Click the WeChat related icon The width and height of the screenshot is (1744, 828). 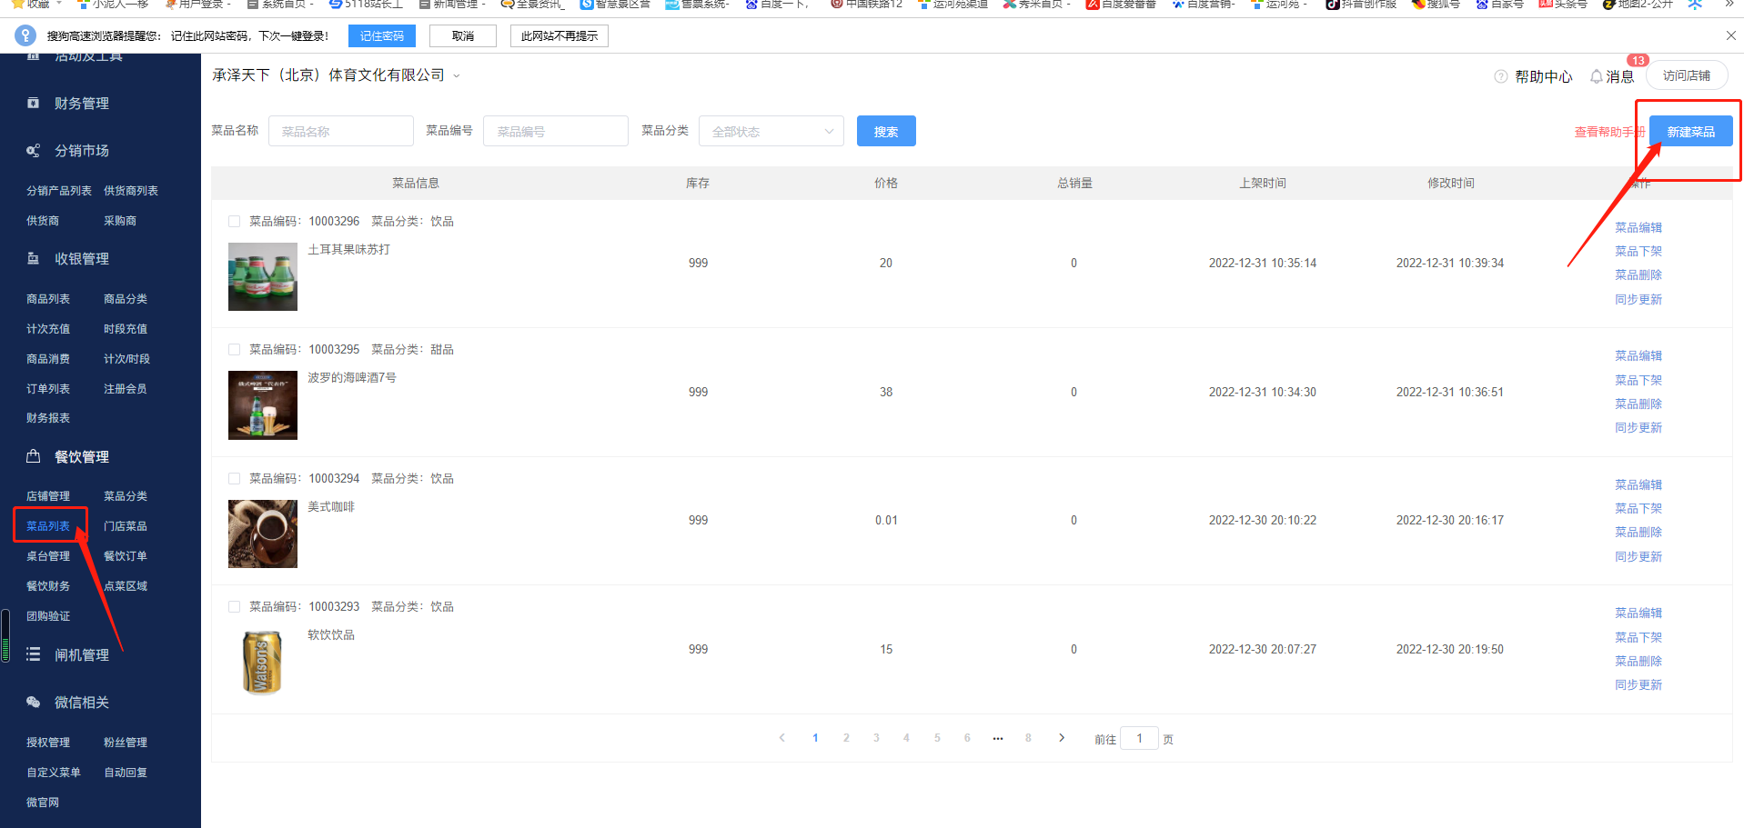point(33,702)
